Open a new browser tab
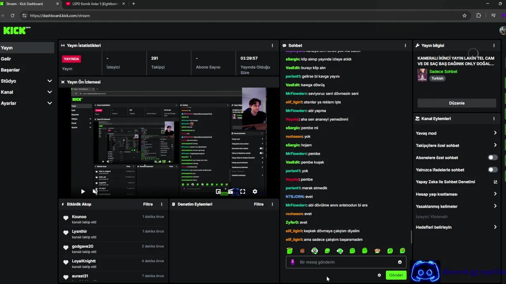 [x=133, y=4]
